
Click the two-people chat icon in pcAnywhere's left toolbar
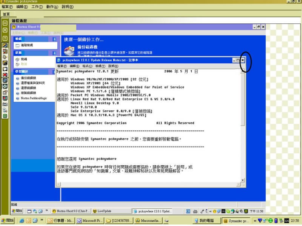5,110
